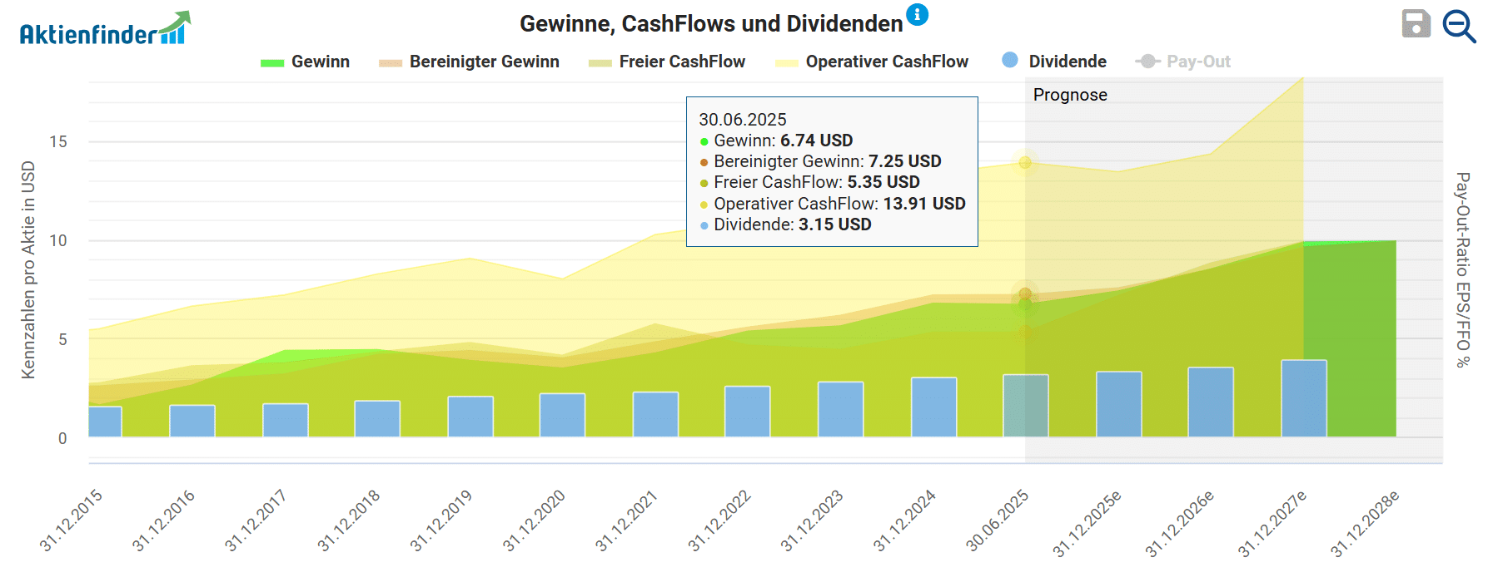The height and width of the screenshot is (582, 1493).
Task: Toggle the Gewinn series in legend
Action: point(320,62)
